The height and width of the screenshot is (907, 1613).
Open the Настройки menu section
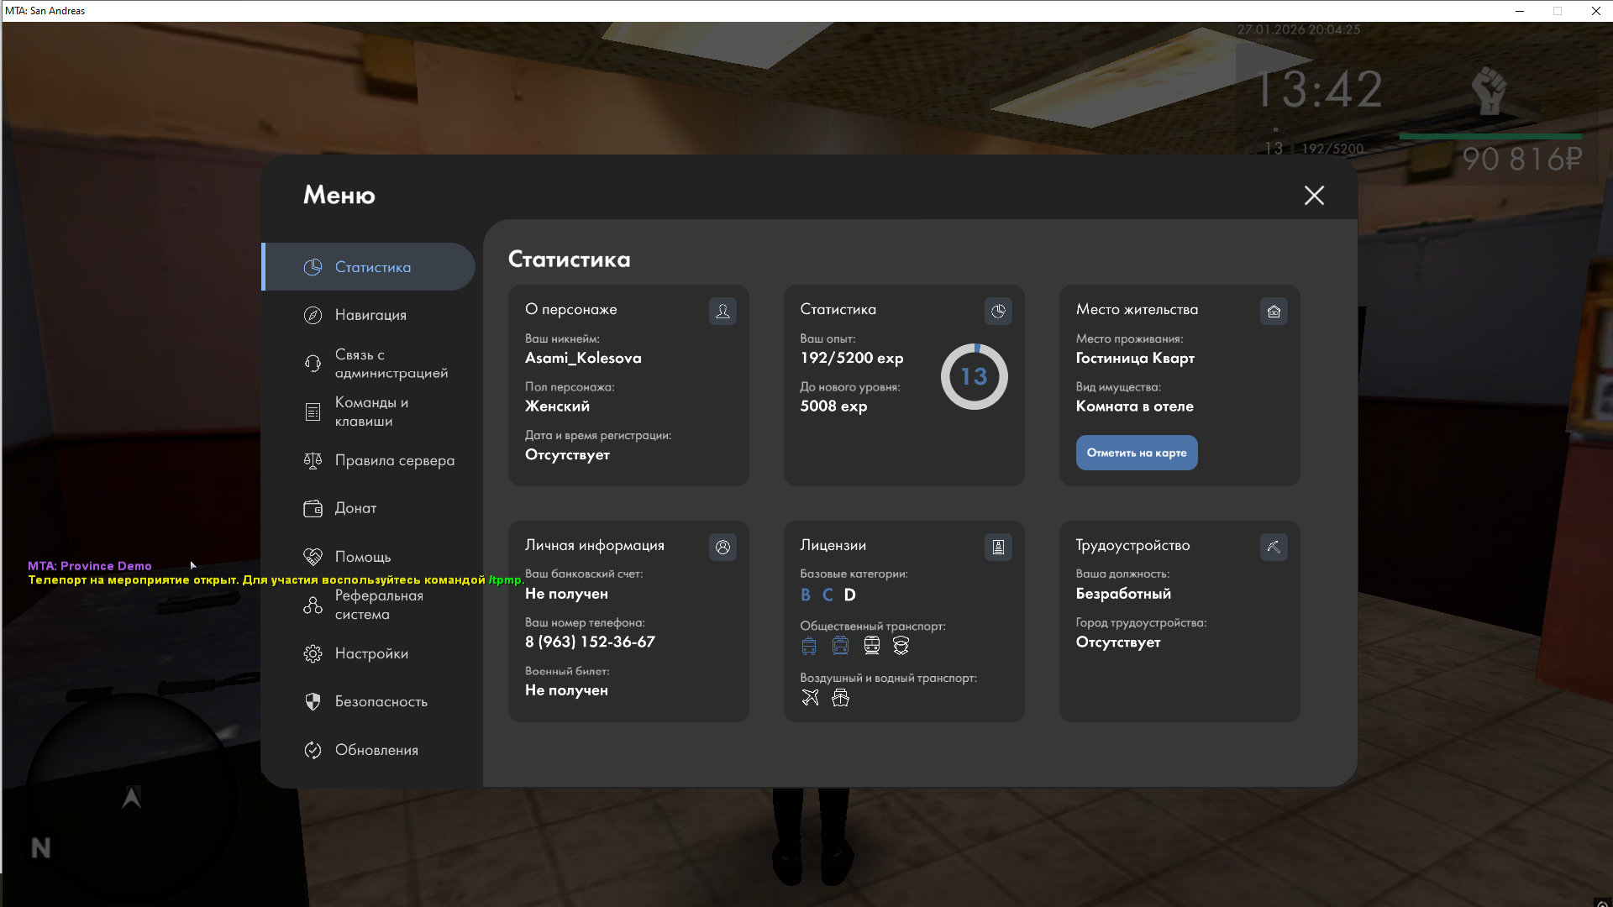371,653
